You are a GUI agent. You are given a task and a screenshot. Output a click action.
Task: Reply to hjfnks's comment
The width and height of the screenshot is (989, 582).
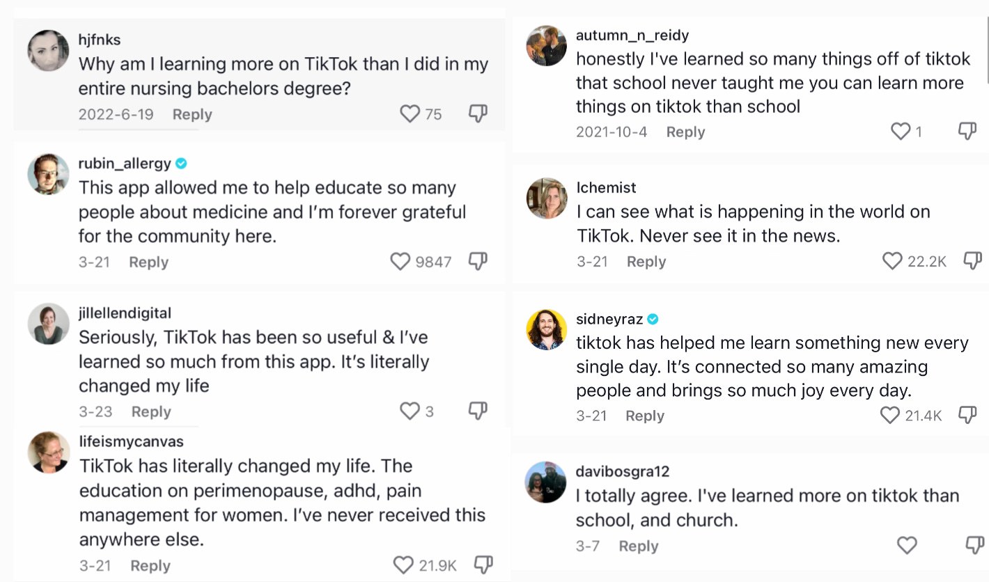[x=192, y=115]
